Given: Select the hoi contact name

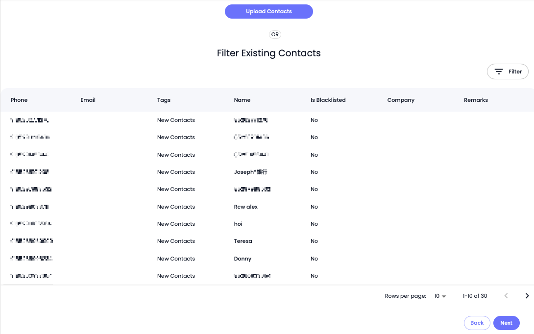Looking at the screenshot, I should [x=238, y=224].
